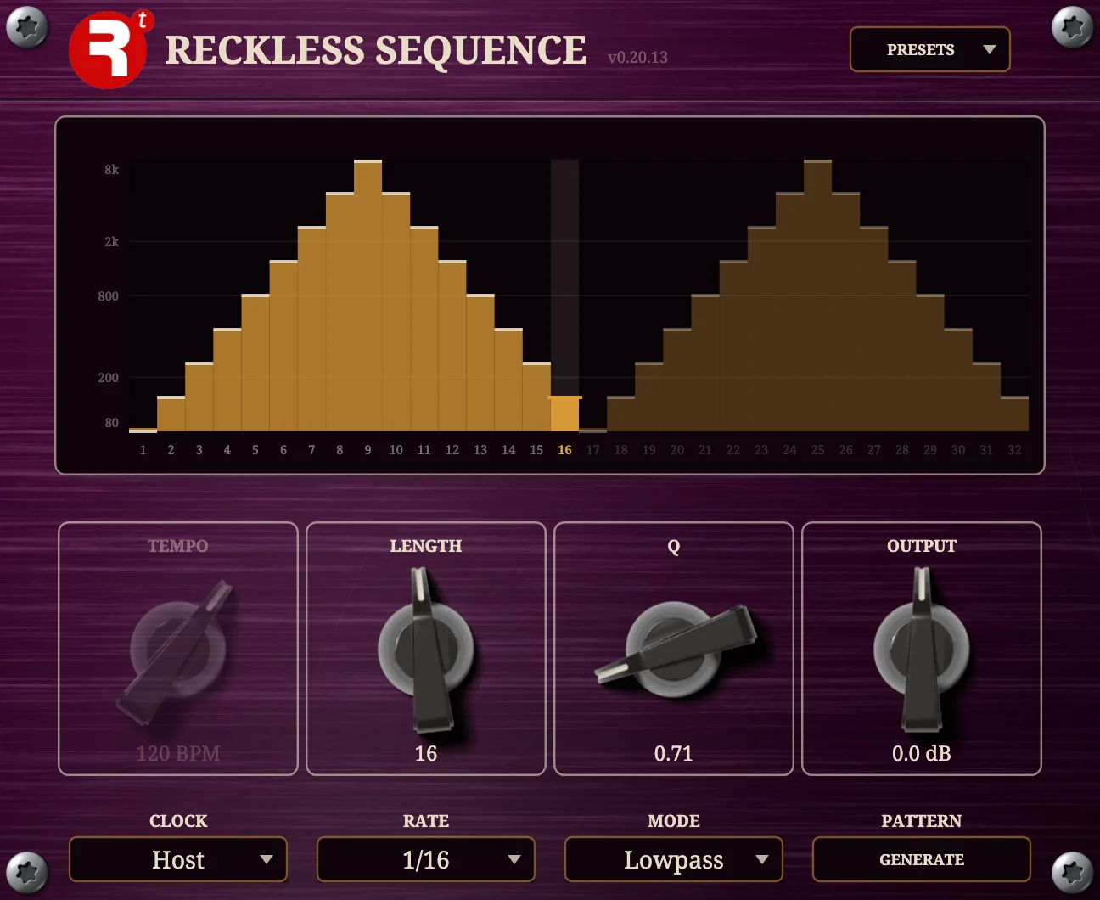Click step 25 bar in dimmed section
The image size is (1100, 900).
coord(817,295)
